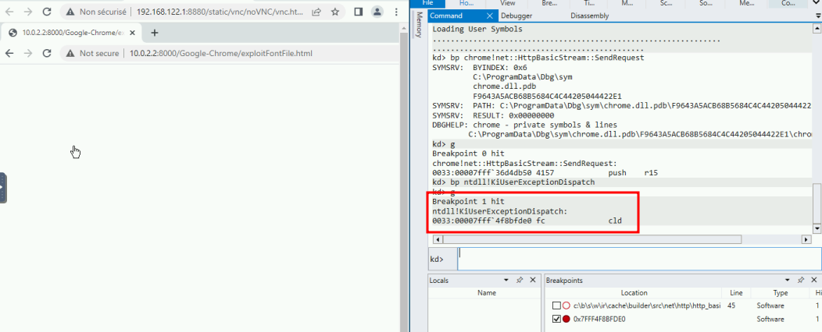The image size is (822, 332).
Task: Open the 'Sc...' ribbon tab
Action: pyautogui.click(x=667, y=3)
